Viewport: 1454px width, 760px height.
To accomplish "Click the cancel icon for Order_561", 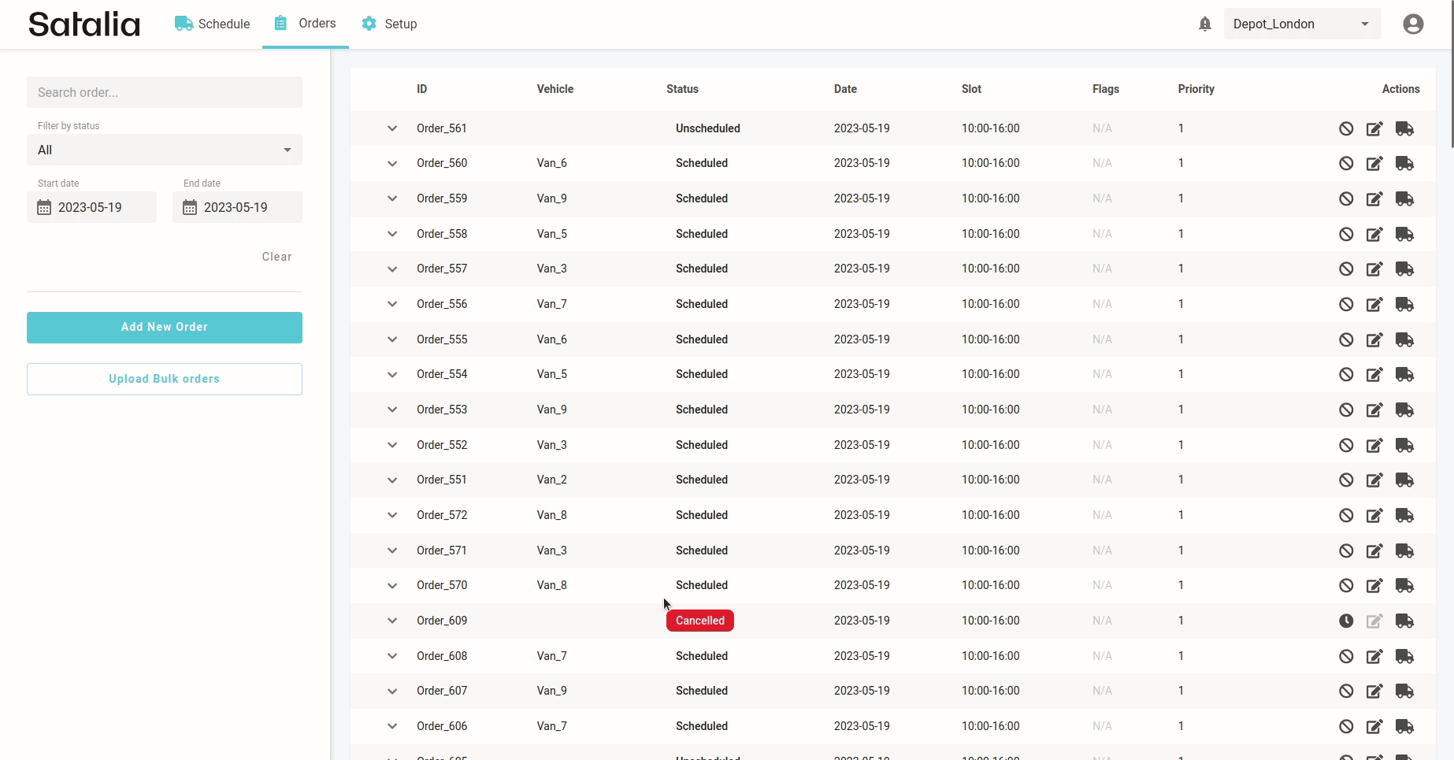I will point(1346,128).
